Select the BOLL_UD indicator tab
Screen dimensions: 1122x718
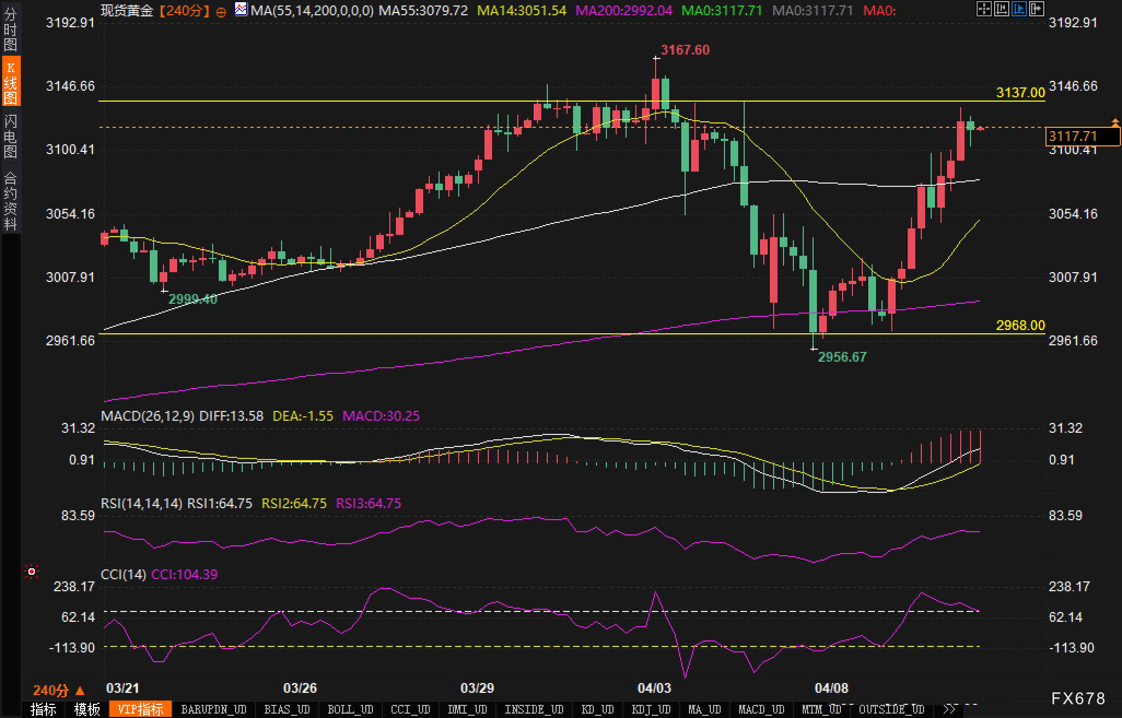click(350, 709)
